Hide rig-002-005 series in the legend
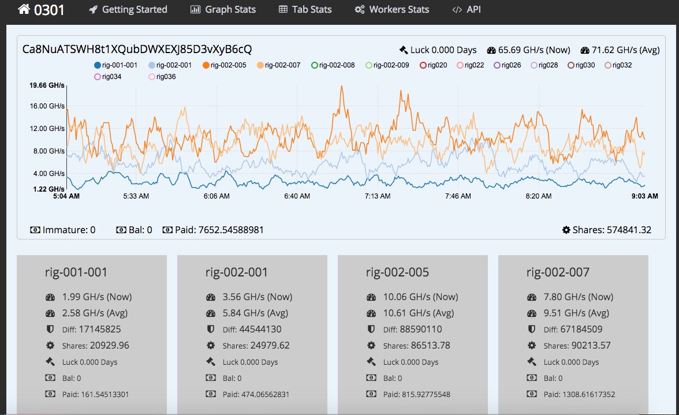The image size is (679, 415). [x=206, y=65]
